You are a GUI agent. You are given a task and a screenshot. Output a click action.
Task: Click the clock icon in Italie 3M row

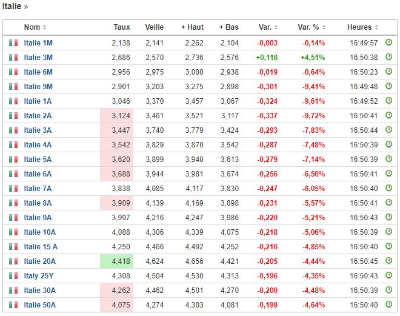tap(389, 58)
